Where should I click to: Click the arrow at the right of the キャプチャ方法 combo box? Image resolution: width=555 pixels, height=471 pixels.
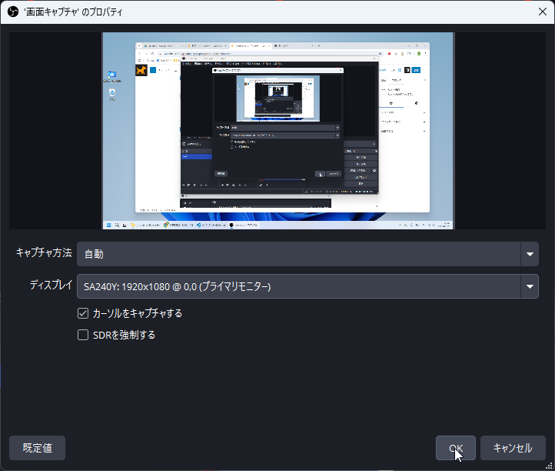click(530, 253)
